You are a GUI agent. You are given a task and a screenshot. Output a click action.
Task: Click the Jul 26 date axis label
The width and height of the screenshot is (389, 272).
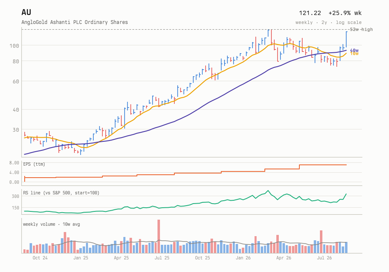pyautogui.click(x=324, y=258)
